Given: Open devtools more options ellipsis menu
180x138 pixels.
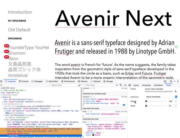Looking at the screenshot, I should [x=174, y=81].
